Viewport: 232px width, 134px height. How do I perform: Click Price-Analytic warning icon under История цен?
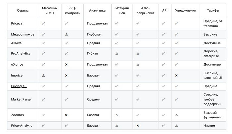click(117, 126)
